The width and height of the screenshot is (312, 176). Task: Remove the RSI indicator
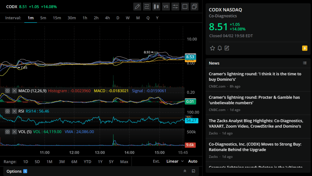pyautogui.click(x=14, y=111)
